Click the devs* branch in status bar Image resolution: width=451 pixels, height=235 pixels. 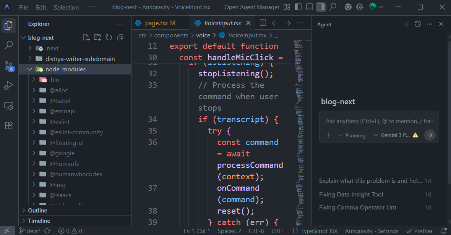pyautogui.click(x=30, y=231)
